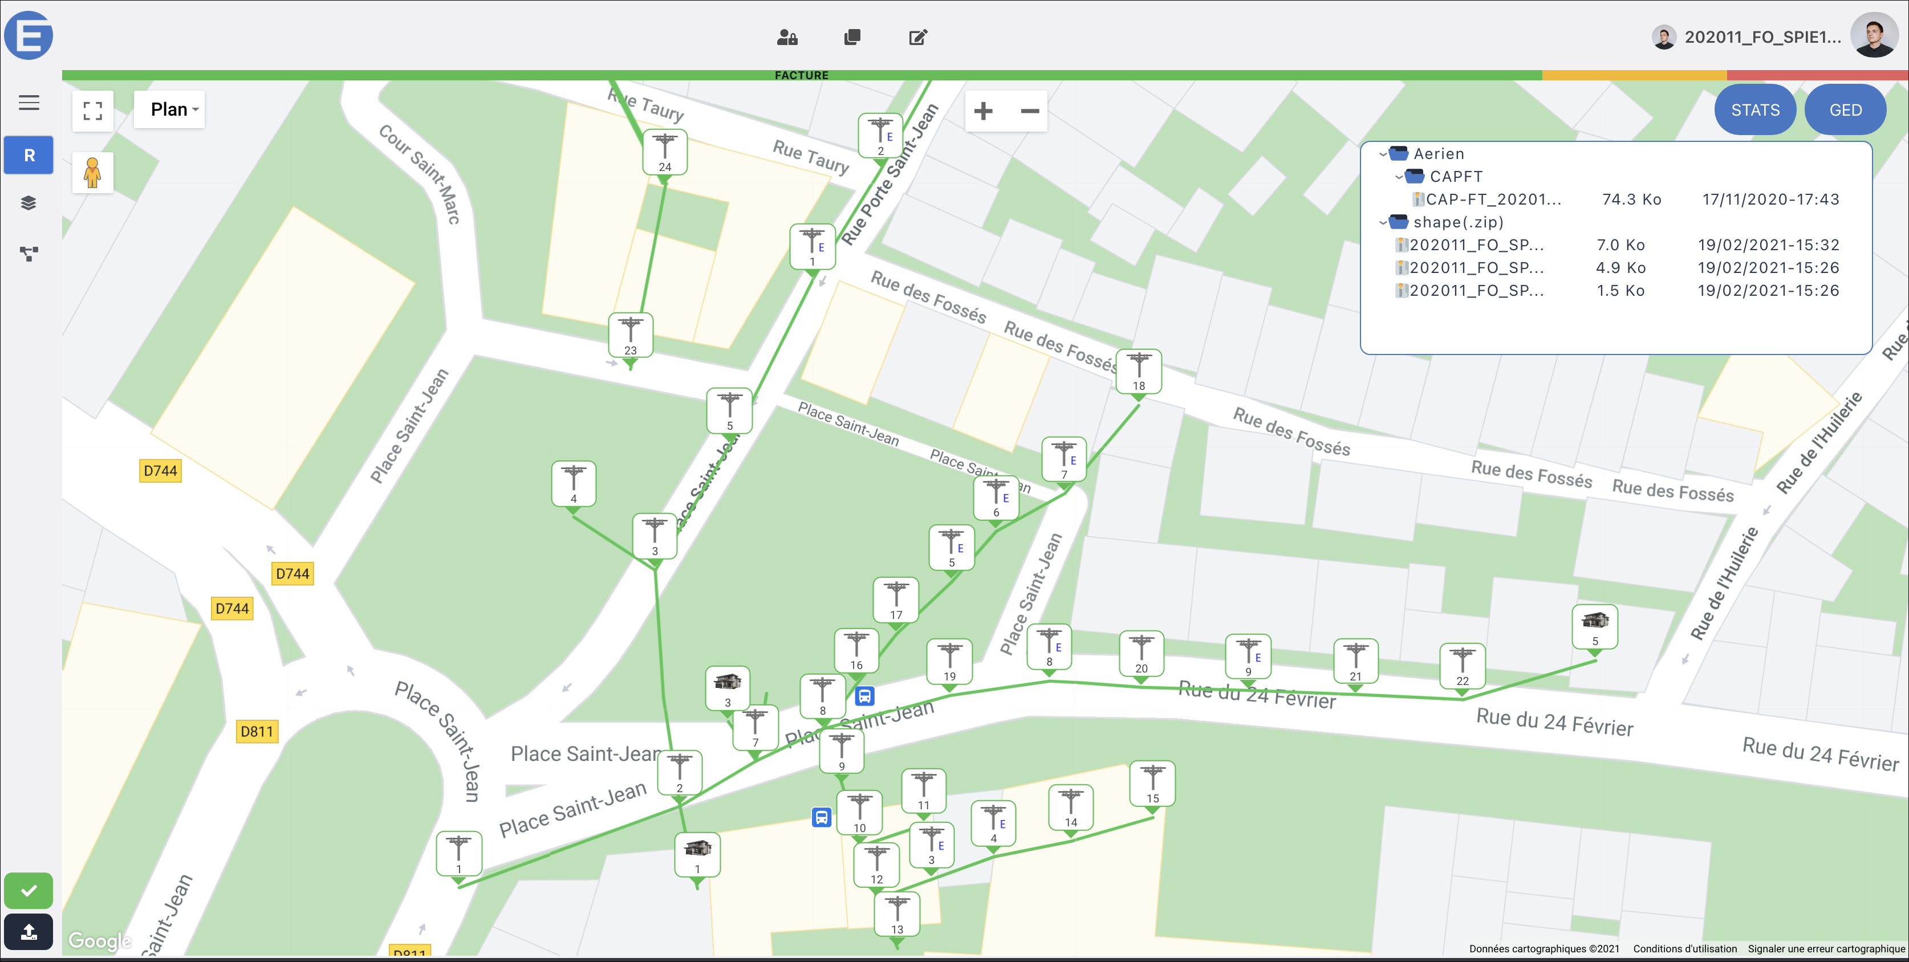The image size is (1909, 962).
Task: Collapse the shape(.zip) folder
Action: click(1383, 222)
